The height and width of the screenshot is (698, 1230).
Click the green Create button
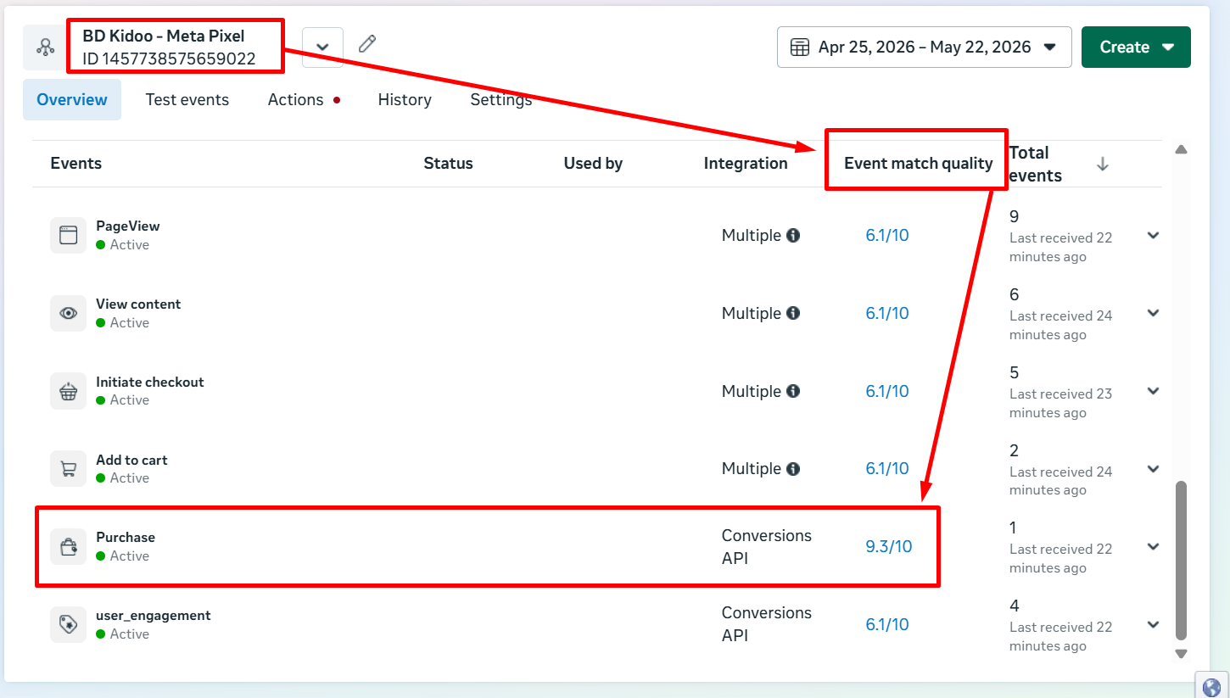(x=1136, y=47)
